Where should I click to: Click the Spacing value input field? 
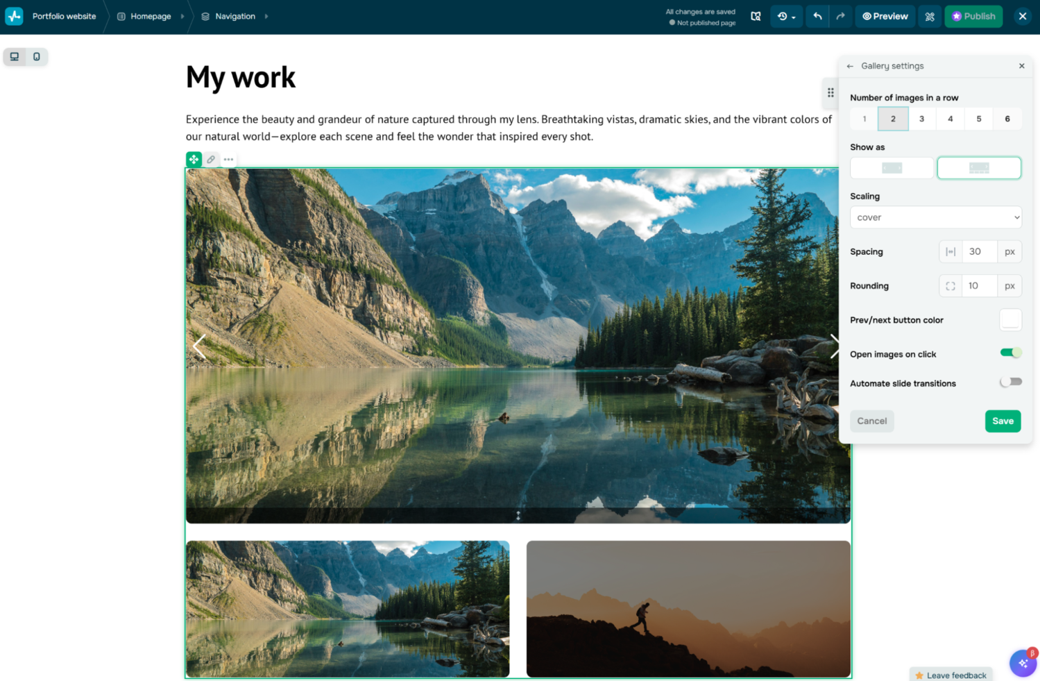[x=979, y=251]
